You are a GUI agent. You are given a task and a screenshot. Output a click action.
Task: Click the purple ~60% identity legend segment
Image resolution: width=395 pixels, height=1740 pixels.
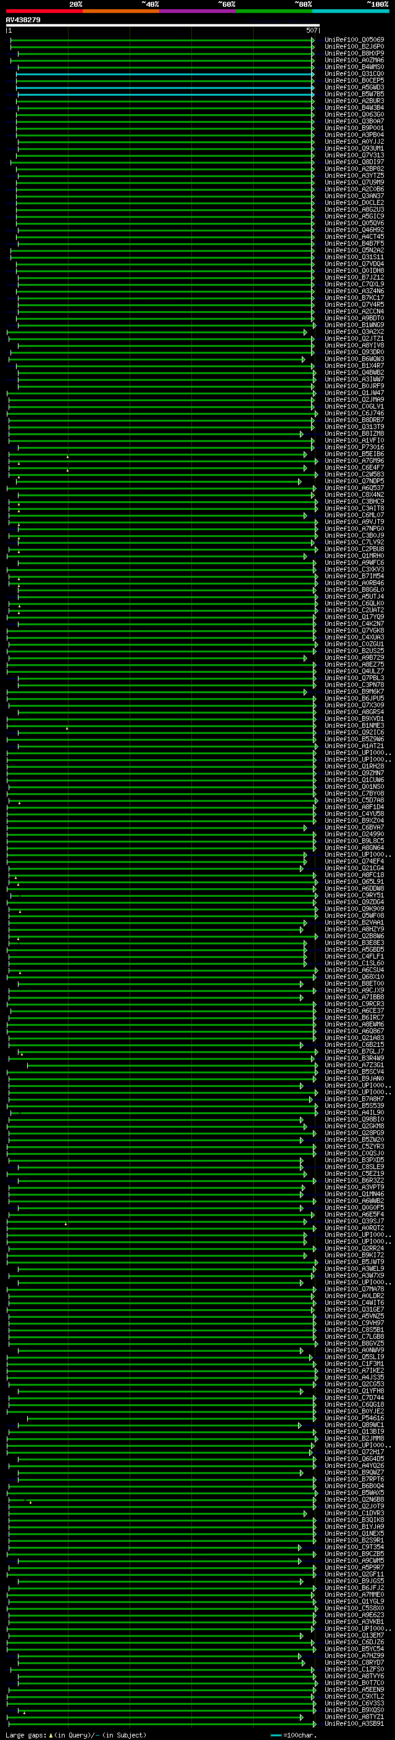click(197, 11)
